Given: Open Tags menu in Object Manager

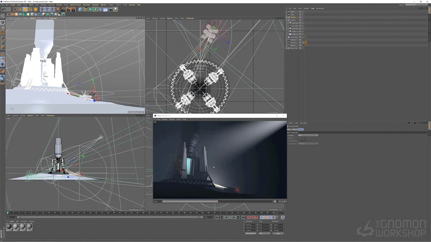Looking at the screenshot, I should point(312,8).
